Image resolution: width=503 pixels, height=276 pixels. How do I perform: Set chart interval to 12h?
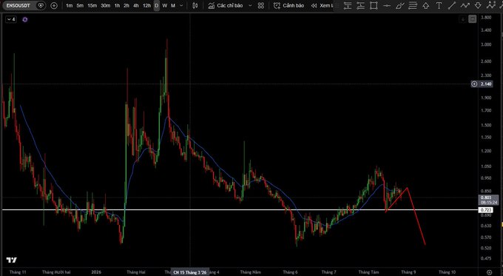pyautogui.click(x=146, y=5)
